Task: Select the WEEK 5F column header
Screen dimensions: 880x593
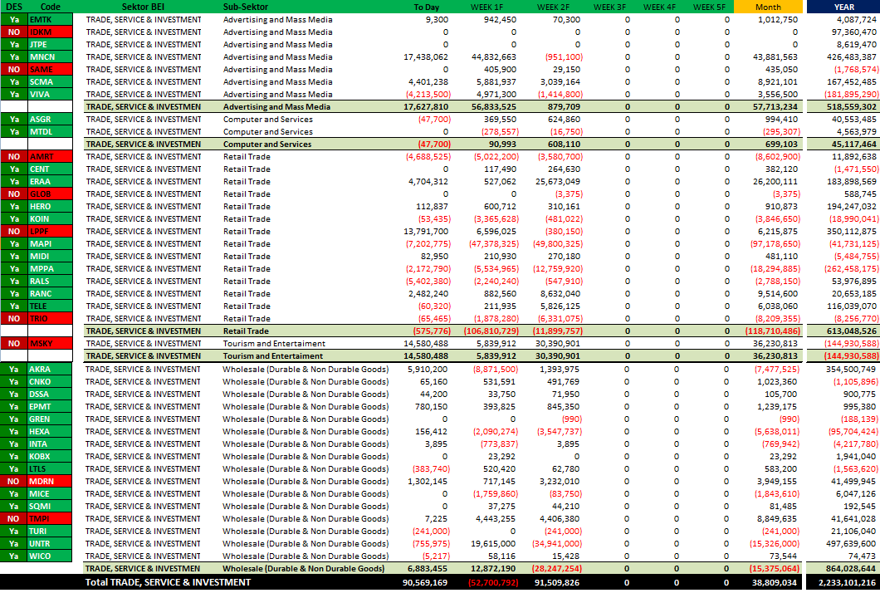Action: 709,7
